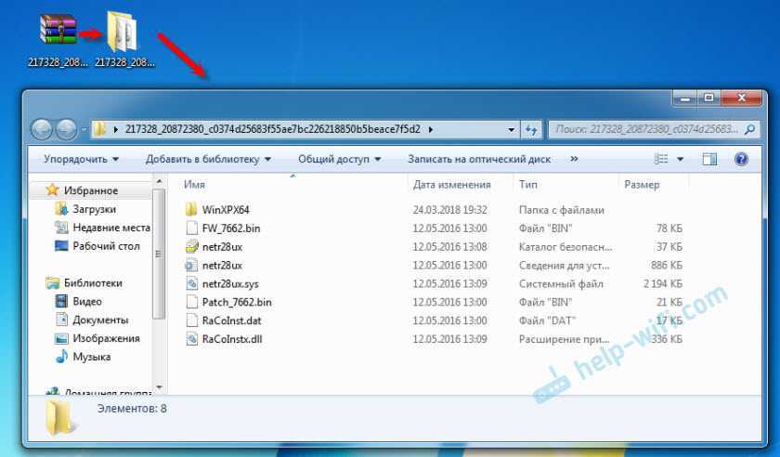This screenshot has height=457, width=780.
Task: Click the folder icon in address bar
Action: click(x=100, y=129)
